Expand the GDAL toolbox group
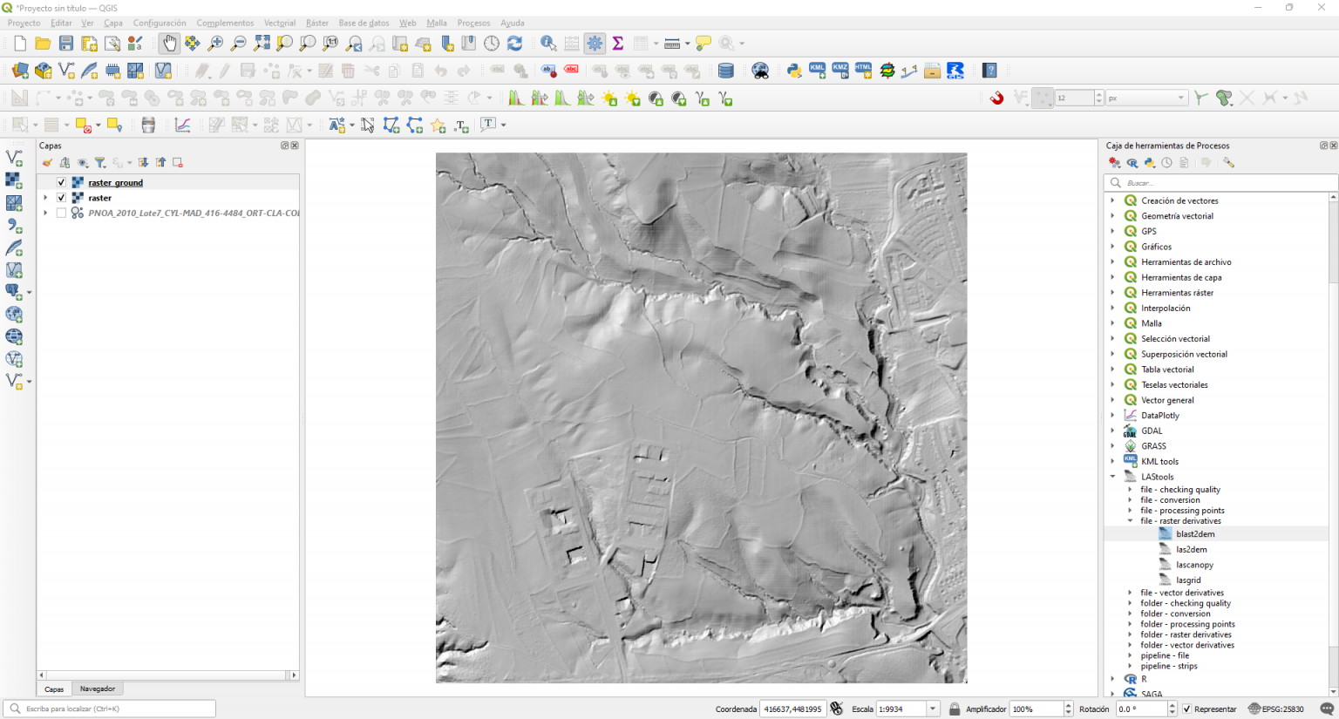The height and width of the screenshot is (719, 1339). tap(1113, 431)
